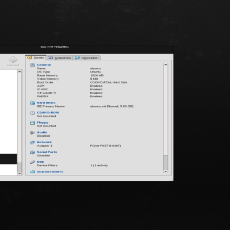Click the Boot Order label
Screen dimensions: 230x230
pos(45,82)
